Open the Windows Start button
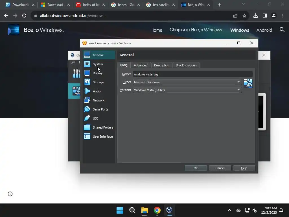 [120, 210]
